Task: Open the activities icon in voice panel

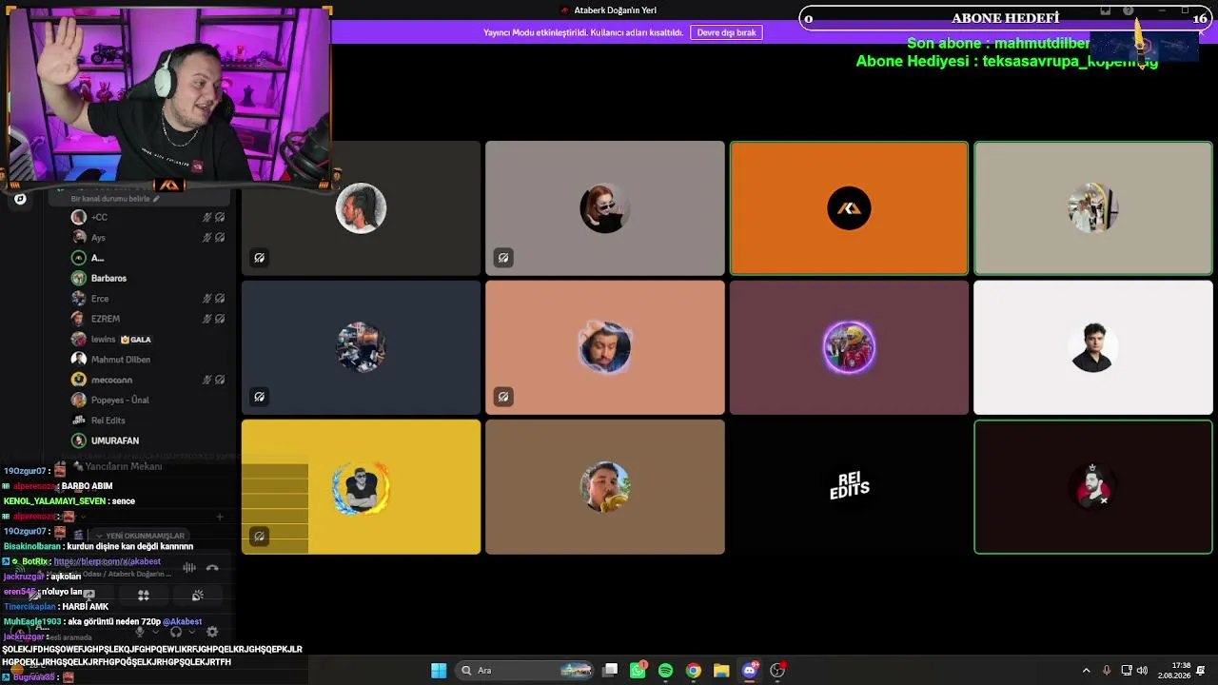Action: tap(144, 596)
